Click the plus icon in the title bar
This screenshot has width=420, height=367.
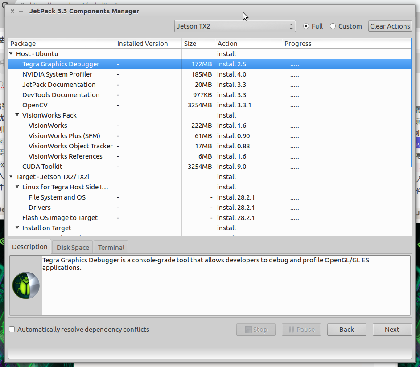21,11
